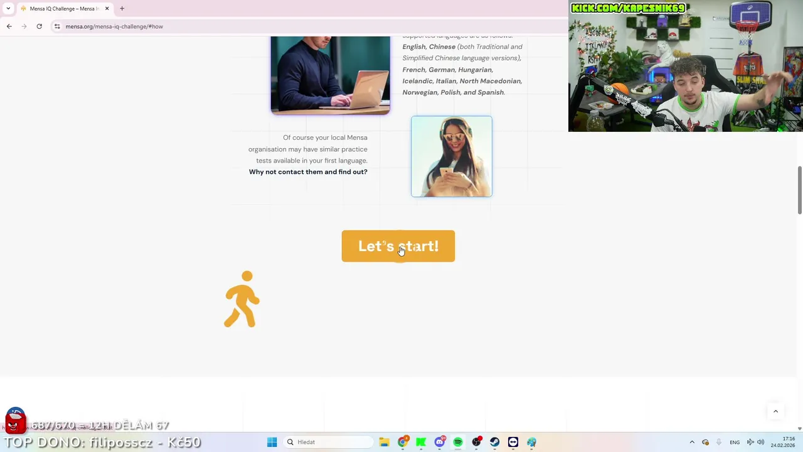Open Spotify from the taskbar
The width and height of the screenshot is (803, 452).
pyautogui.click(x=458, y=442)
